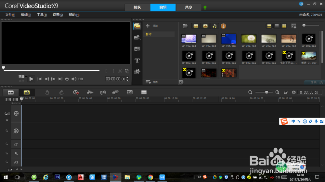
Task: Switch to the 共享 tab
Action: pyautogui.click(x=188, y=7)
